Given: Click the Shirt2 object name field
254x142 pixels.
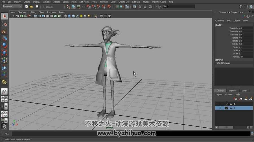Looking at the screenshot, I should coord(179,6).
